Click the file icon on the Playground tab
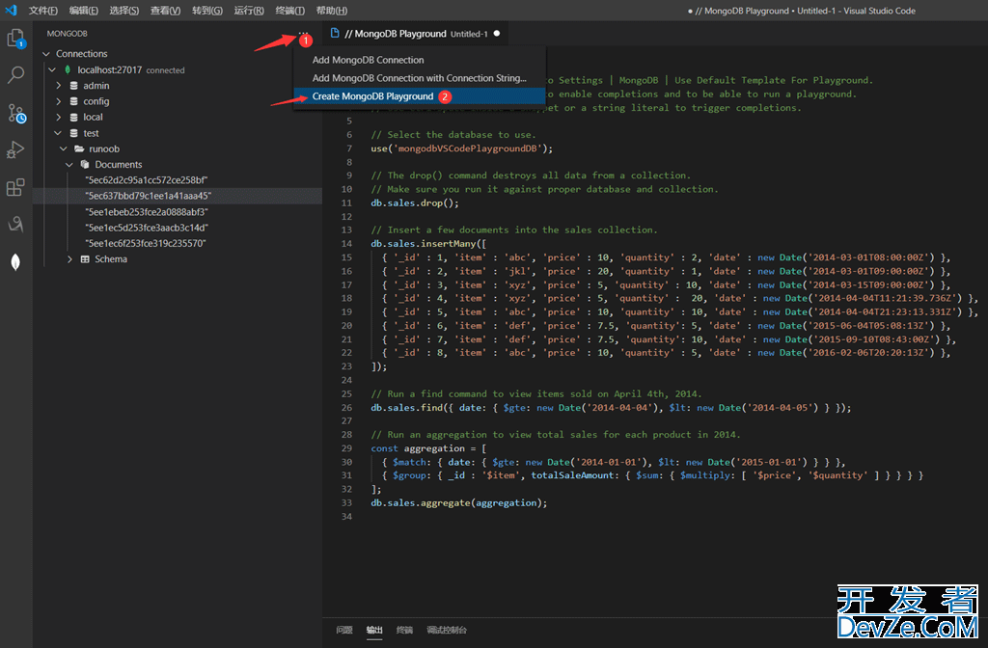This screenshot has width=988, height=648. pyautogui.click(x=335, y=34)
